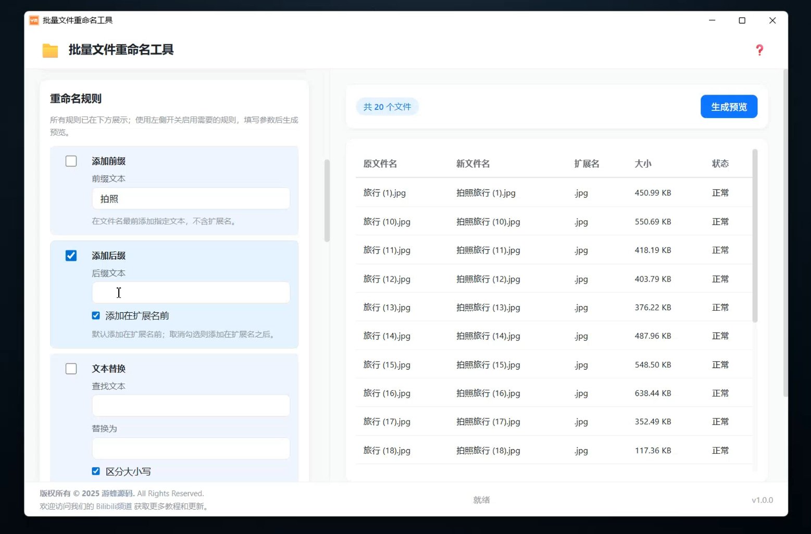The height and width of the screenshot is (534, 811).
Task: Click the 376.22 KB size cell
Action: click(653, 308)
